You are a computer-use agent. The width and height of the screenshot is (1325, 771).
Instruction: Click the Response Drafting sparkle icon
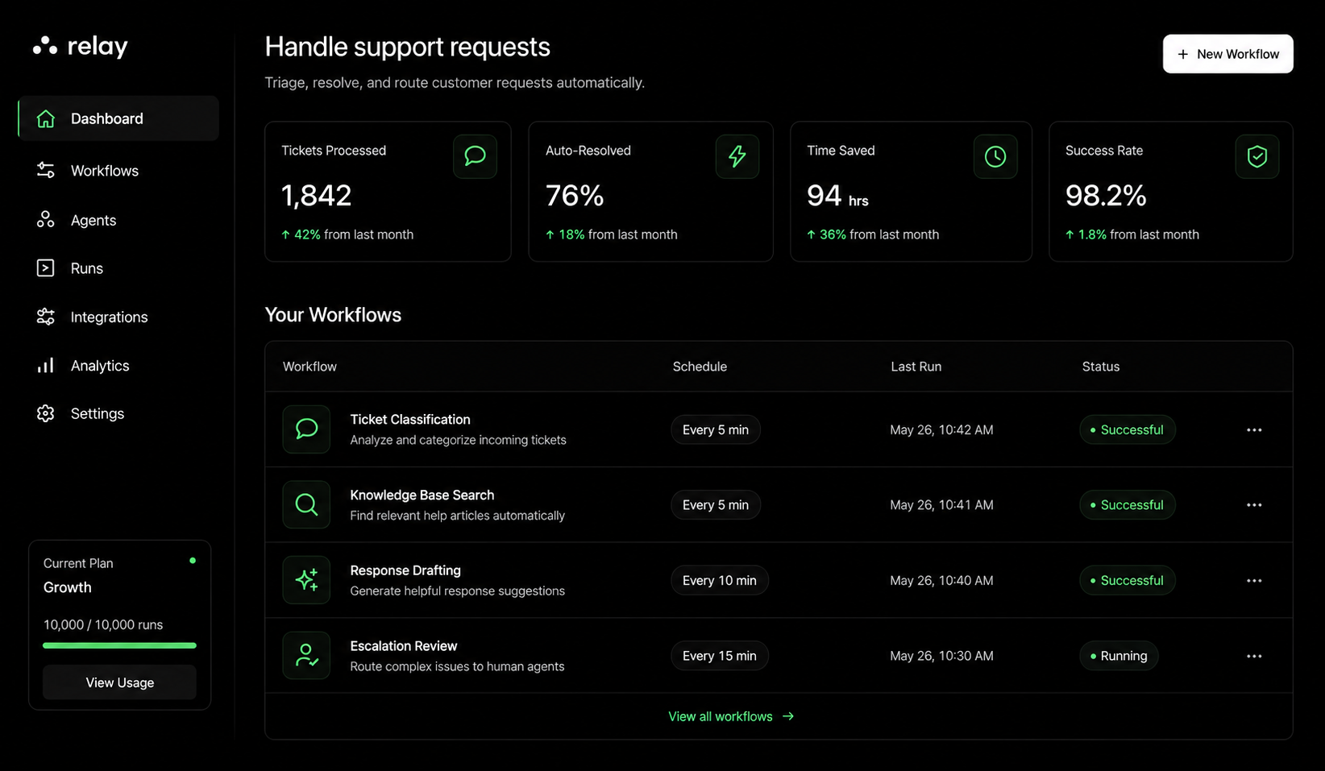tap(306, 580)
